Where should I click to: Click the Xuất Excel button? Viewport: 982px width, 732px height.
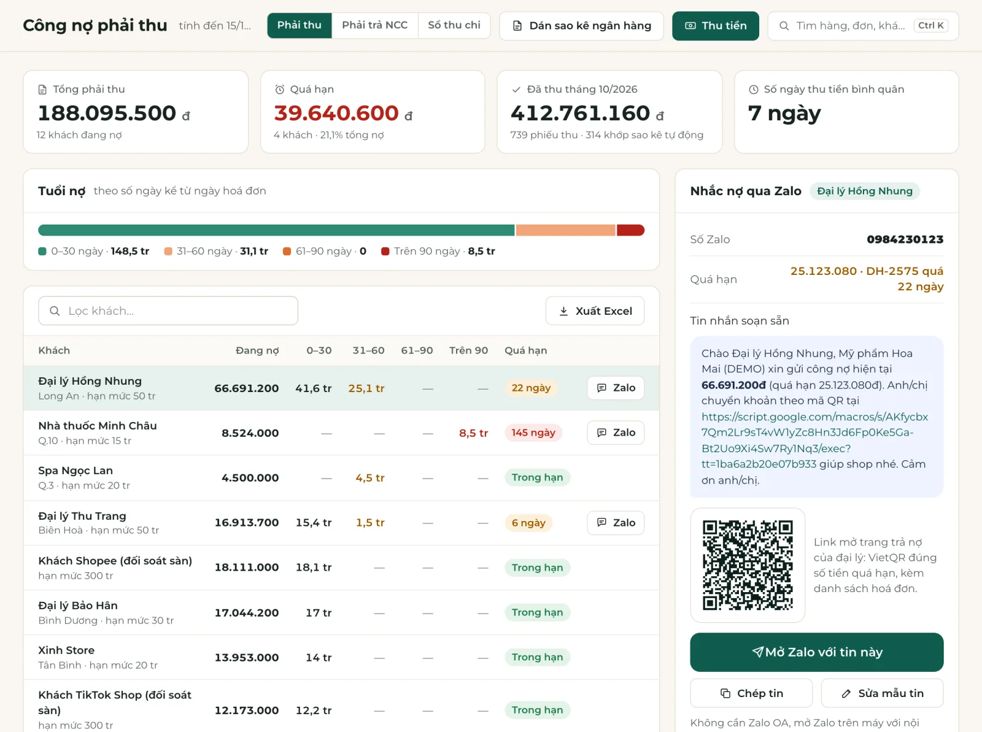click(x=595, y=311)
